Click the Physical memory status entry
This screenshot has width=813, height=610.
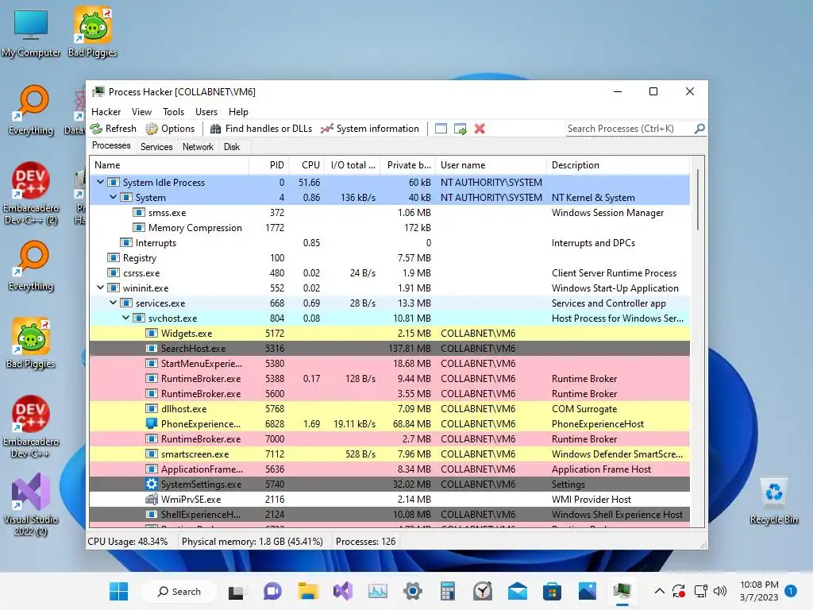pyautogui.click(x=252, y=542)
